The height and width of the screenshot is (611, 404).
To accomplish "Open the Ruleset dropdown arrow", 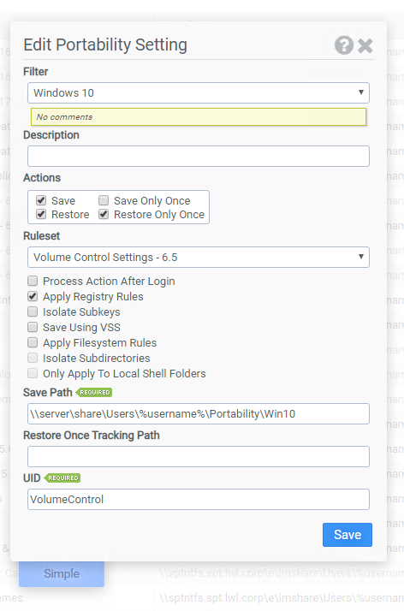I will (360, 257).
